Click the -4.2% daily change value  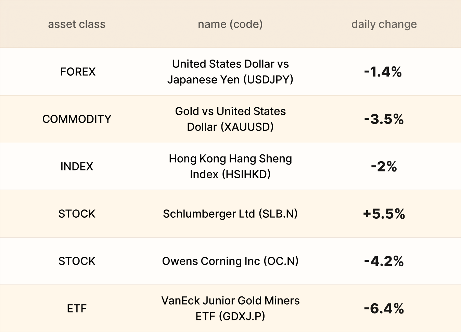tap(384, 261)
